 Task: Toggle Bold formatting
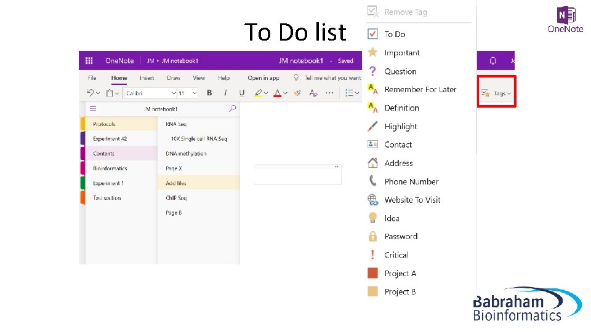tap(209, 93)
